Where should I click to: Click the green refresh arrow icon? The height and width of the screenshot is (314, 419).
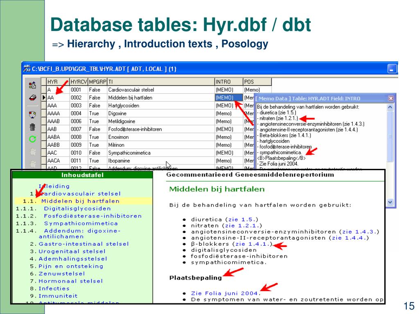(32, 139)
